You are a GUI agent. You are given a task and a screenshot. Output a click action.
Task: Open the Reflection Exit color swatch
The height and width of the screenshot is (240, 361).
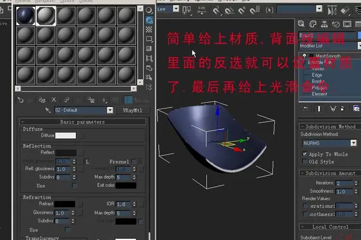(126, 185)
